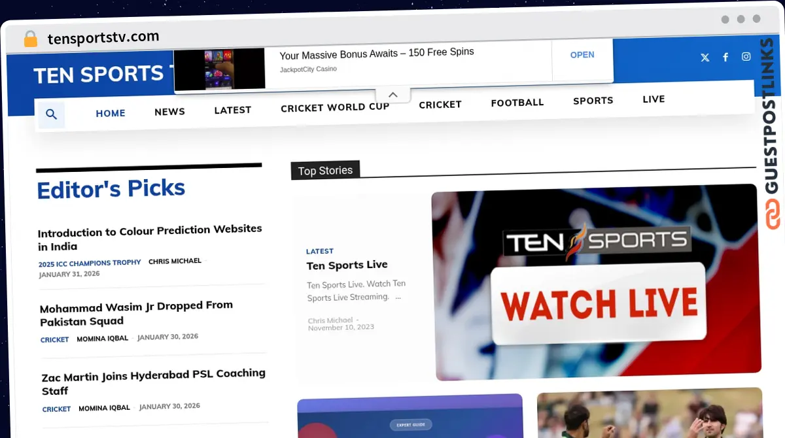
Task: Select CRICKET WORLD CUP in navigation
Action: pyautogui.click(x=335, y=107)
